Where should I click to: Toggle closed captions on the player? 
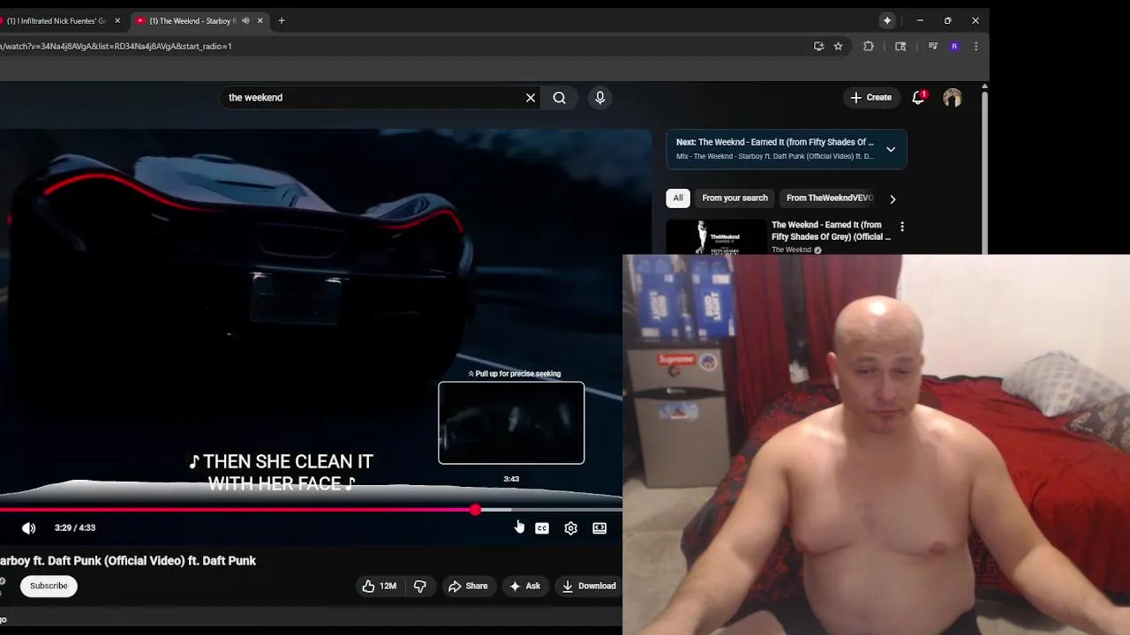coord(542,528)
